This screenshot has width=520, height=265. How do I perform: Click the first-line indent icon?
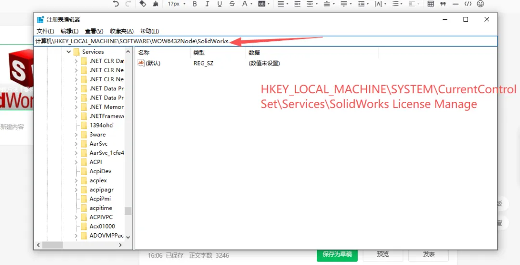coord(297,4)
